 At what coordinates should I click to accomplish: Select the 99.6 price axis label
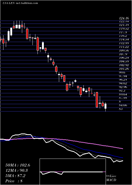pos(122,72)
